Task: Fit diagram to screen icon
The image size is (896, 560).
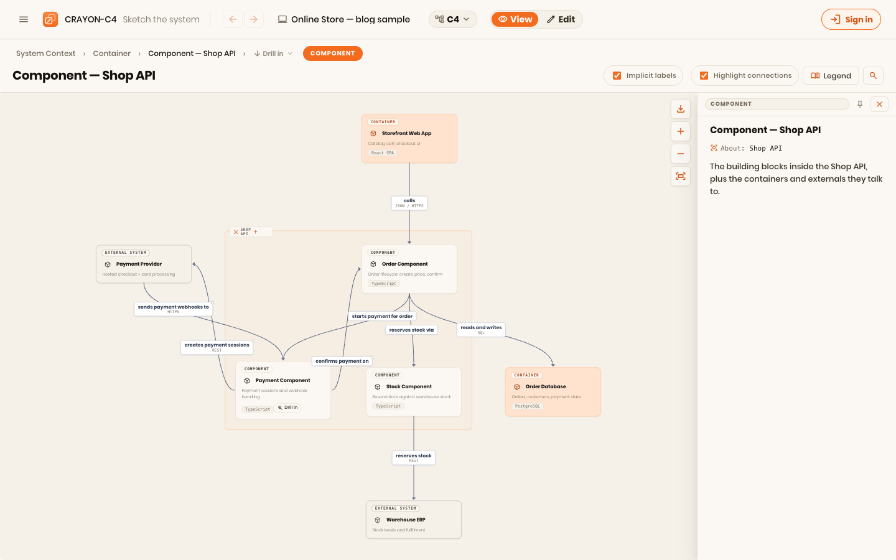Action: tap(681, 176)
